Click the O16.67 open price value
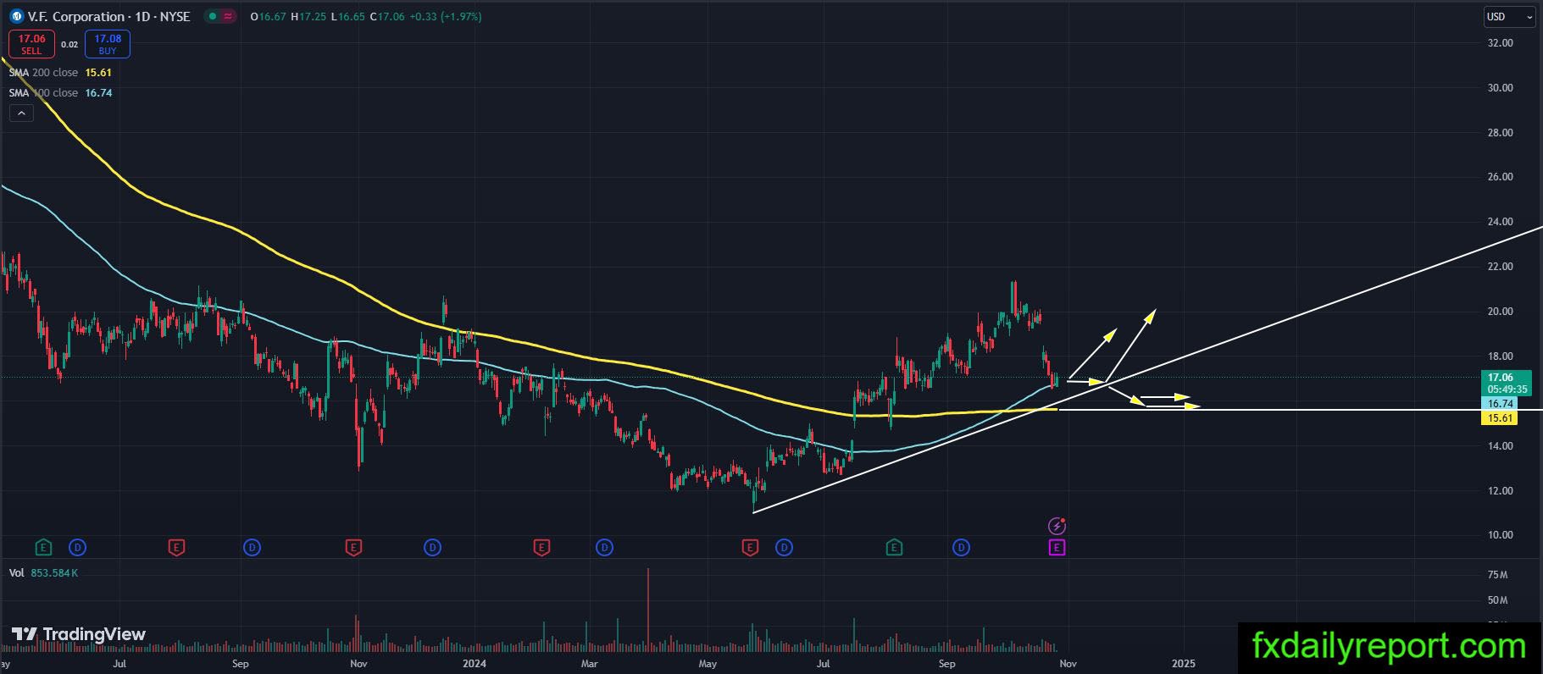 [x=269, y=16]
